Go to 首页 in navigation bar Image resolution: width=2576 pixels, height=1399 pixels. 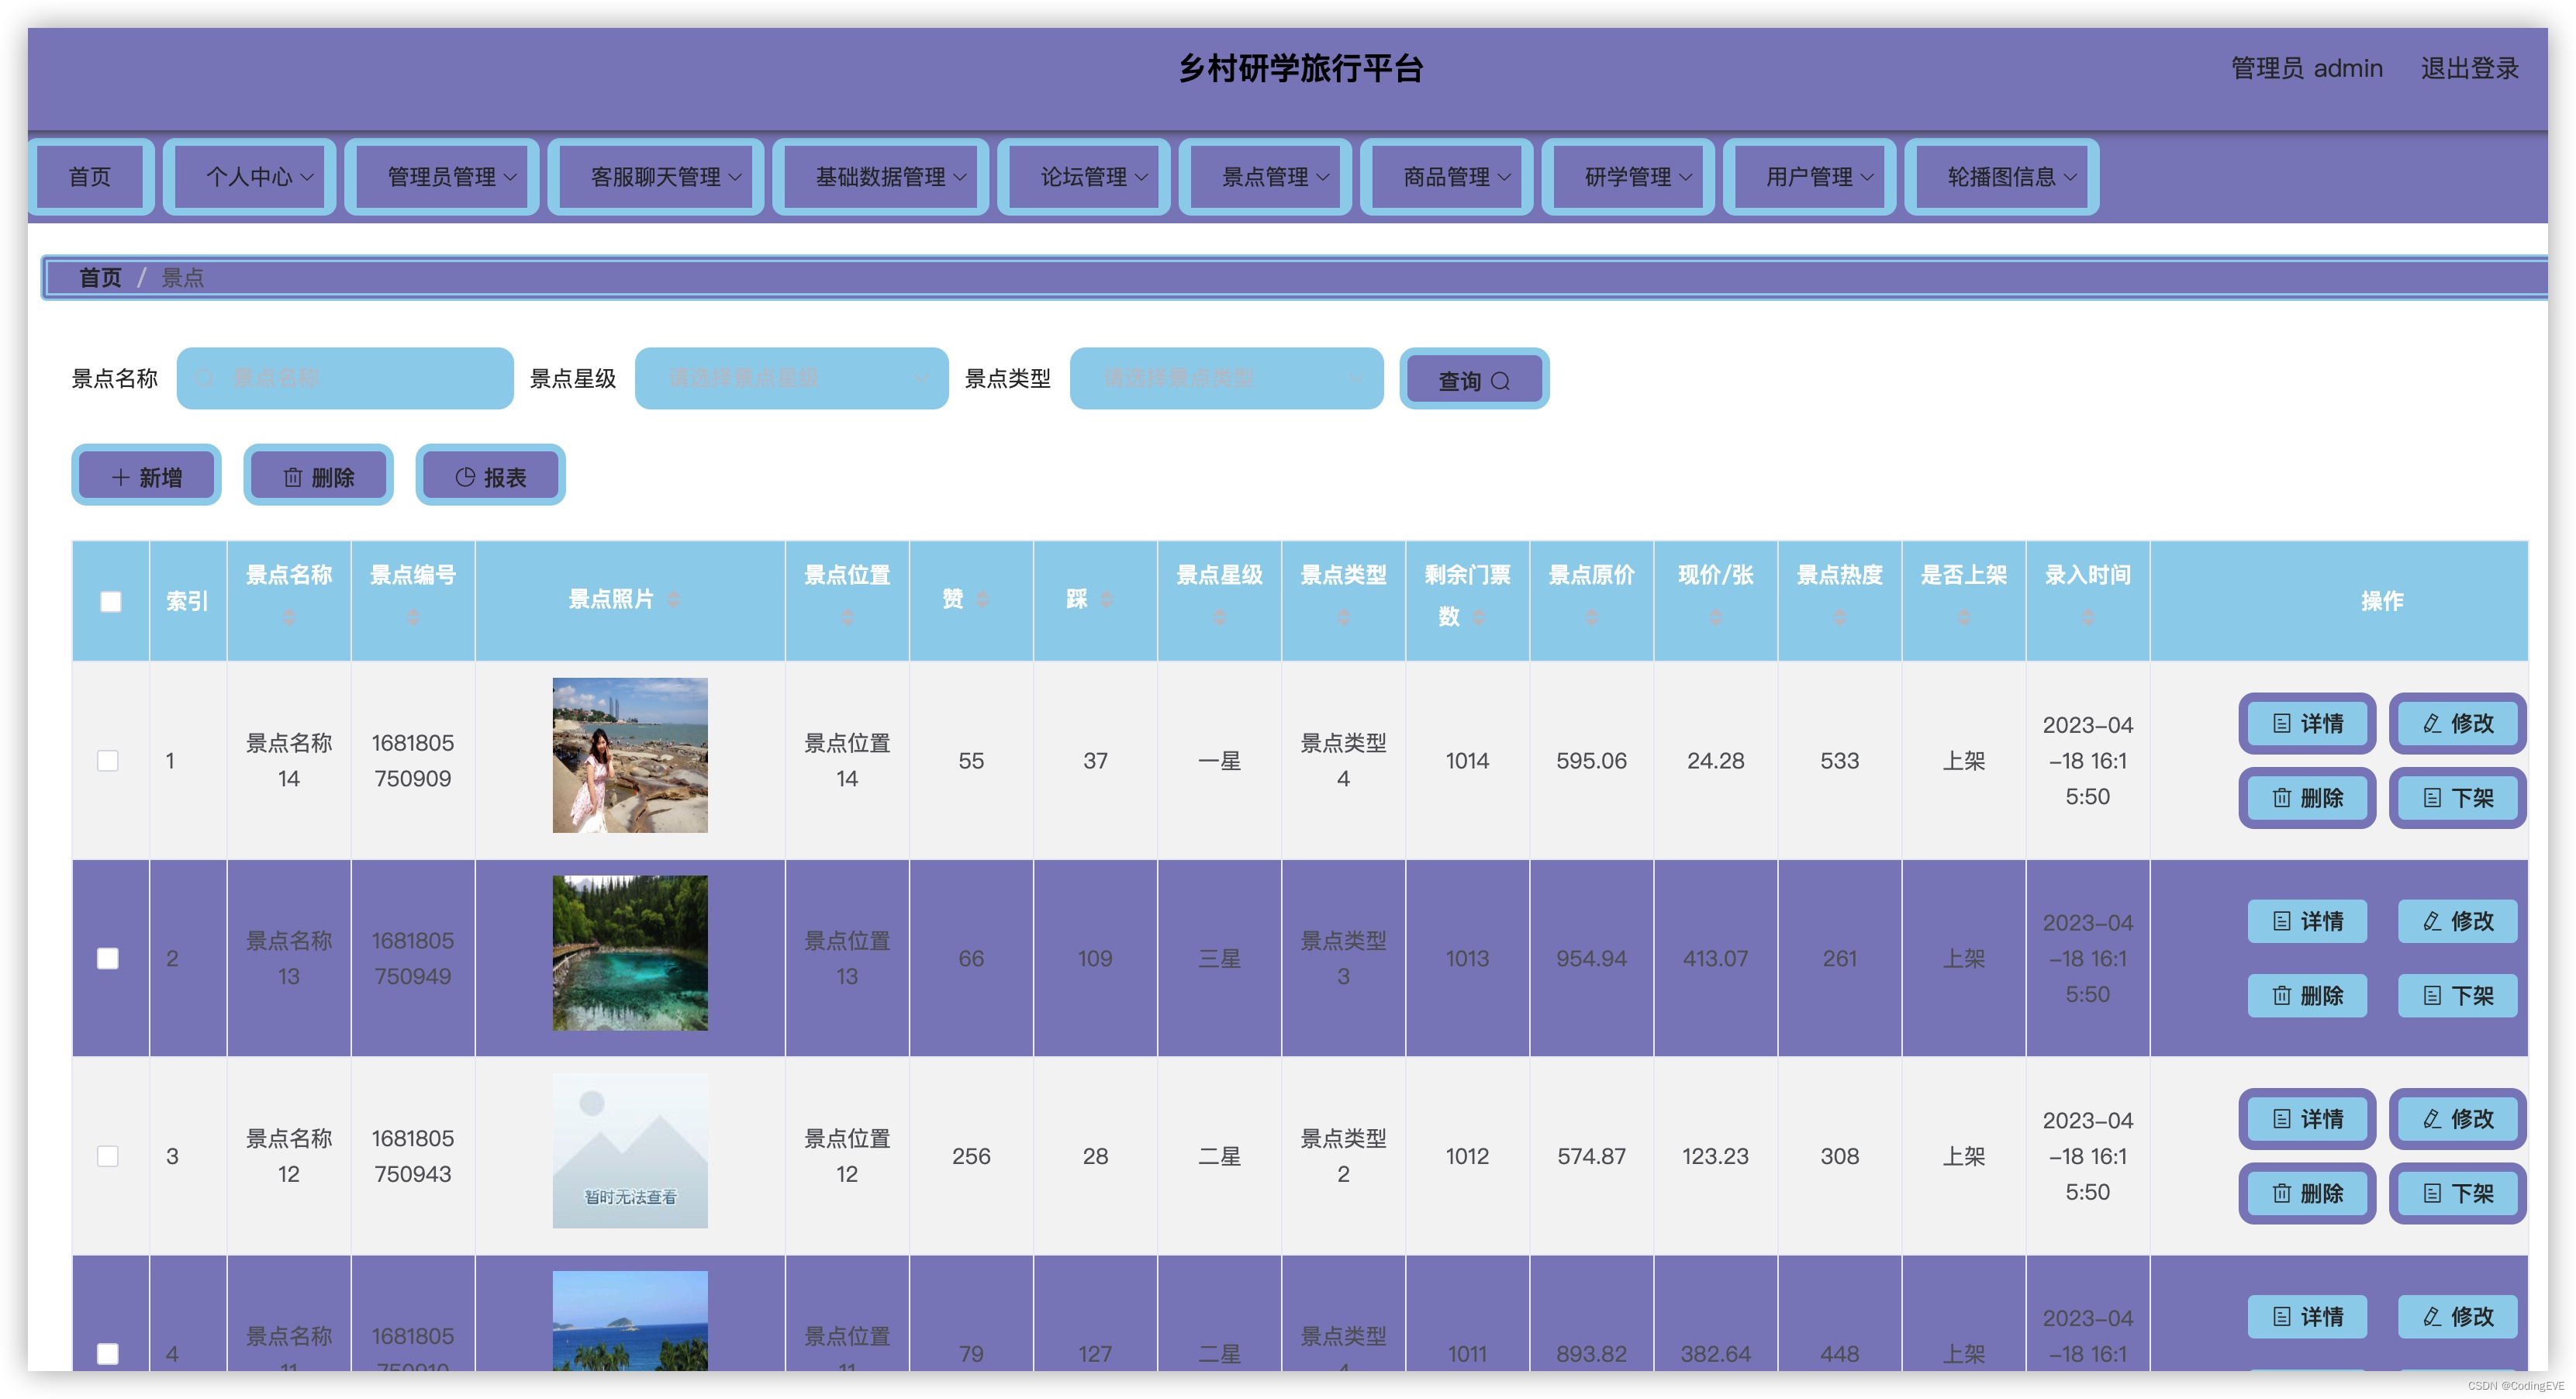[x=90, y=177]
